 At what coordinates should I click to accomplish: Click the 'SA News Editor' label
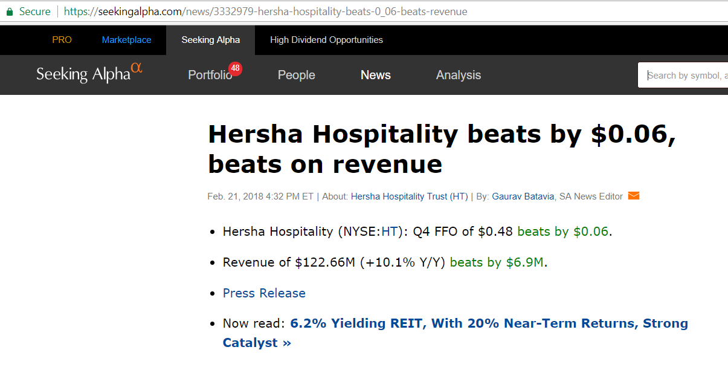click(591, 196)
